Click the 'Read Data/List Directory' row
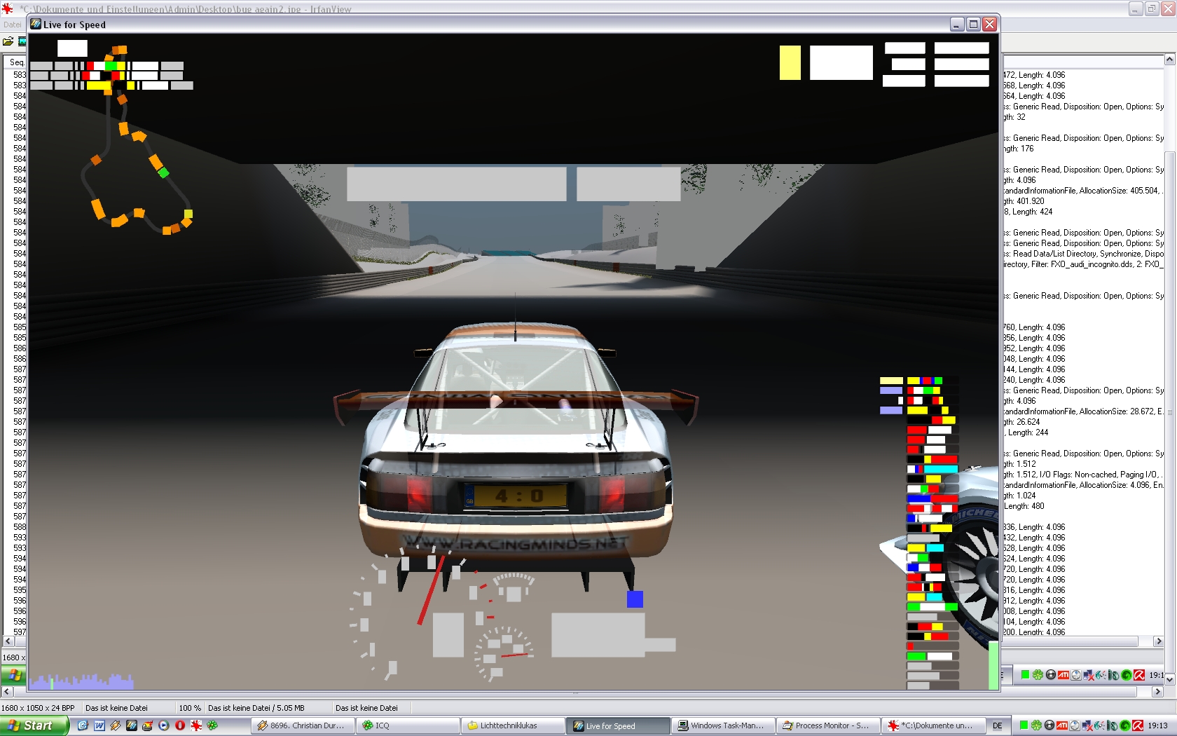Screen dimensions: 1177x736 (1083, 254)
